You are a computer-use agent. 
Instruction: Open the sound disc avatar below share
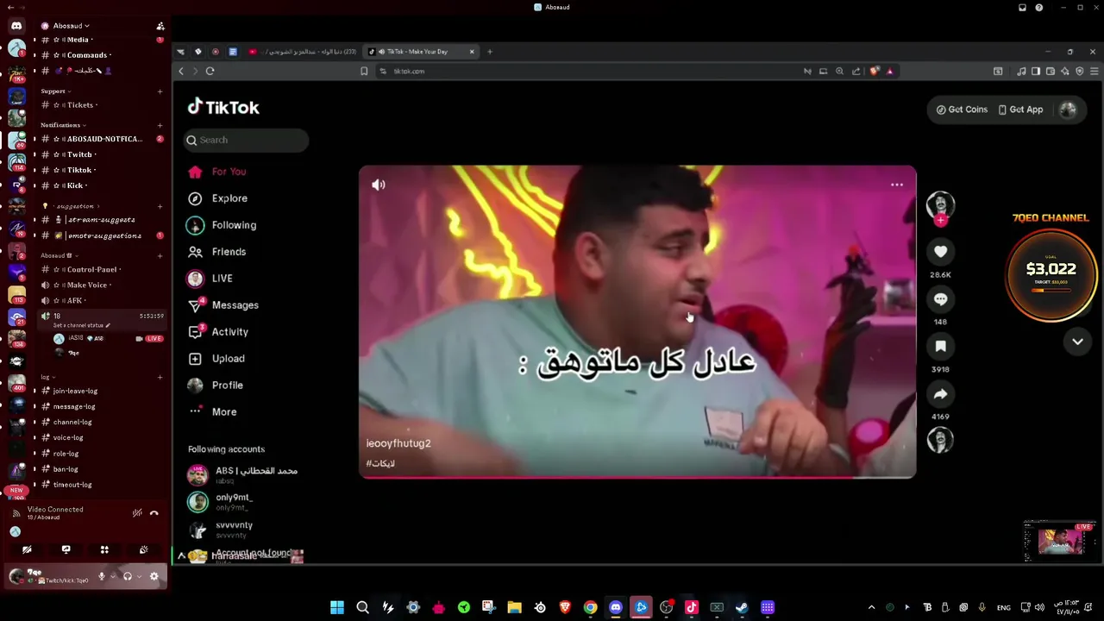940,440
